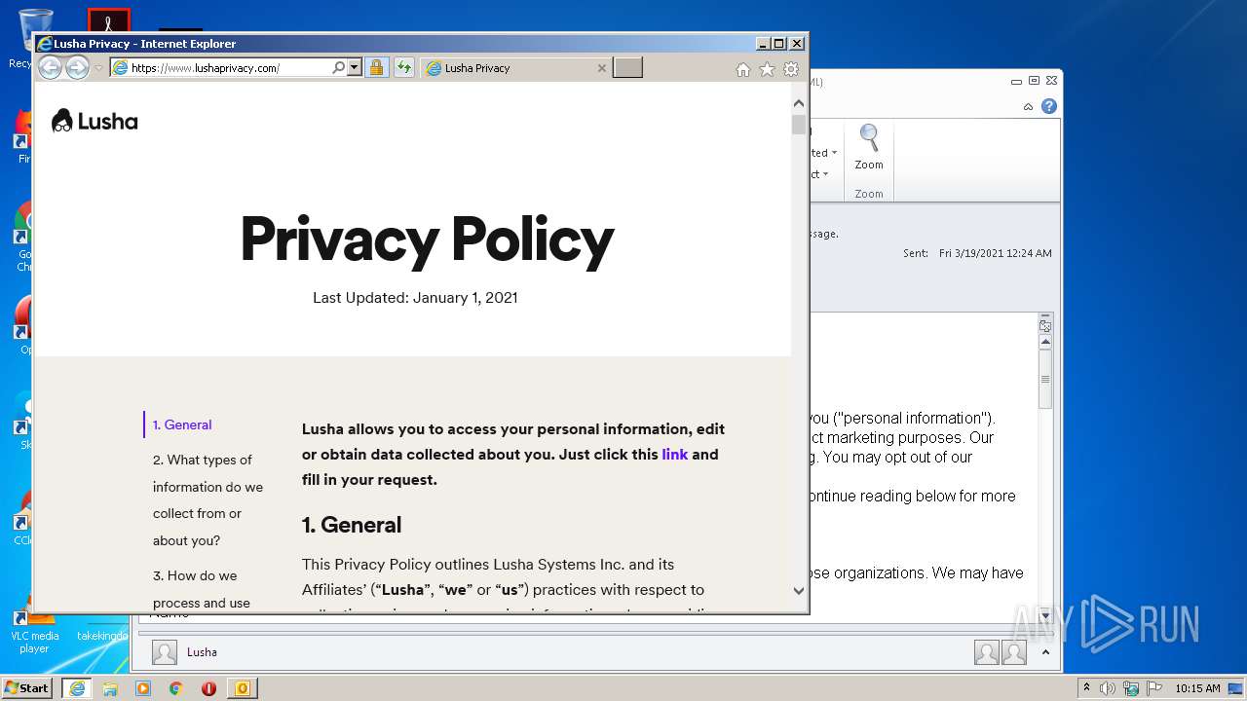The image size is (1247, 701).
Task: Click the volume speaker tray icon
Action: pyautogui.click(x=1108, y=688)
